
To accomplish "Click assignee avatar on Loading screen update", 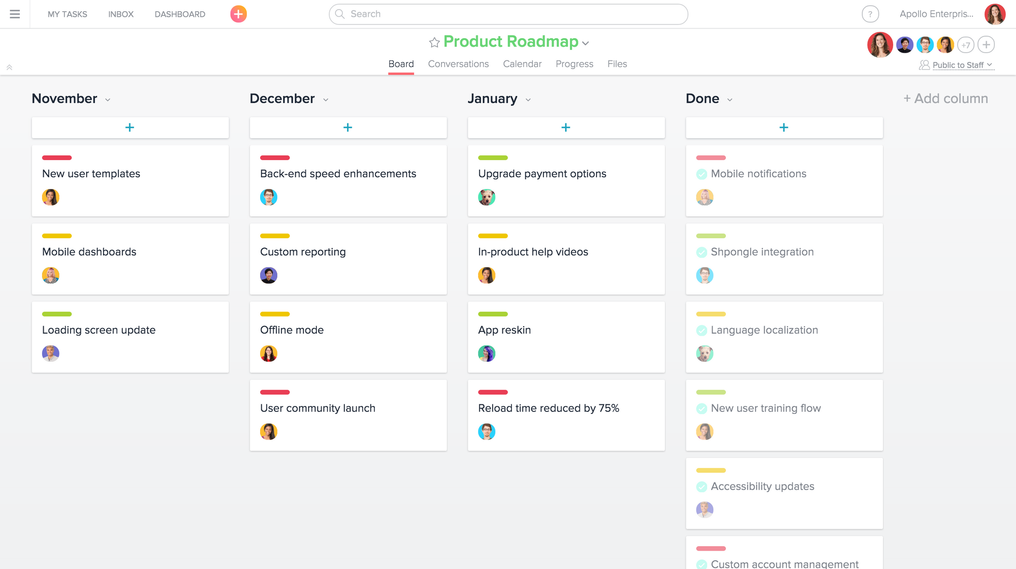I will 51,354.
